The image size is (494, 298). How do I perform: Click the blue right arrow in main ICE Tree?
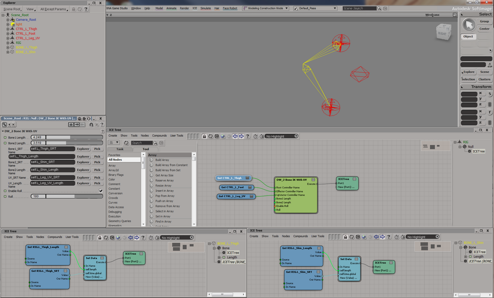point(241,136)
